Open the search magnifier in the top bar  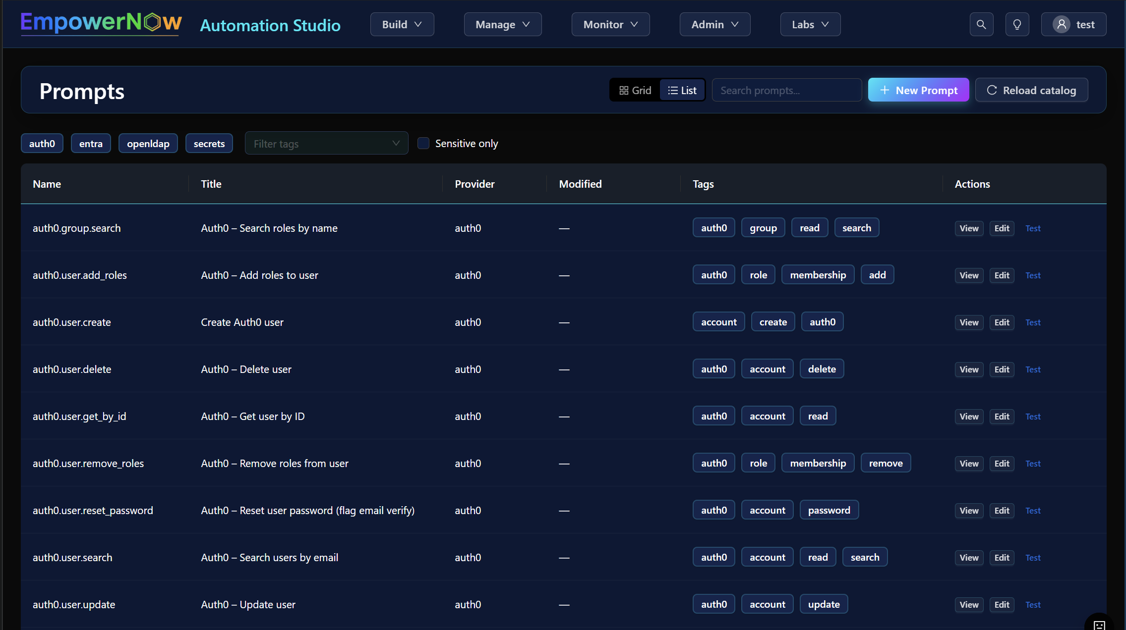(981, 24)
